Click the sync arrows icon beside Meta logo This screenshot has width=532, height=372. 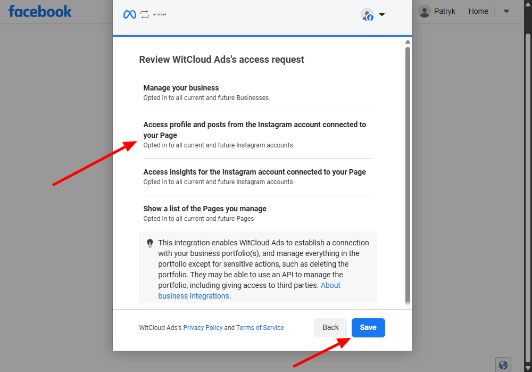click(145, 14)
